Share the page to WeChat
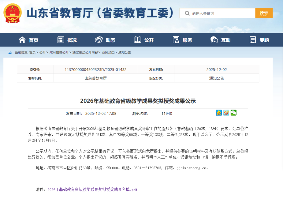This screenshot has width=283, height=199. [x=233, y=113]
